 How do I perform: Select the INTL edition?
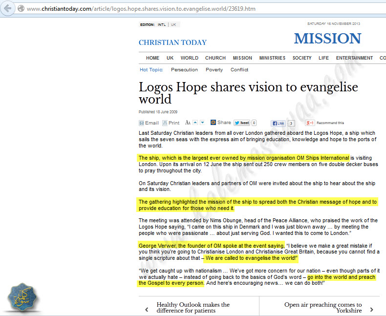pos(161,24)
